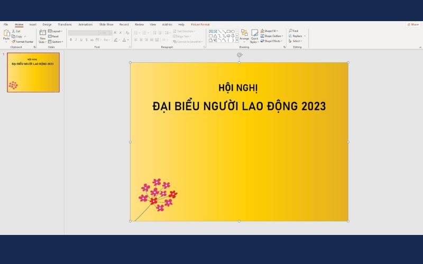Toggle Align Left paragraph
Screen dimensions: 423x264
pos(136,40)
